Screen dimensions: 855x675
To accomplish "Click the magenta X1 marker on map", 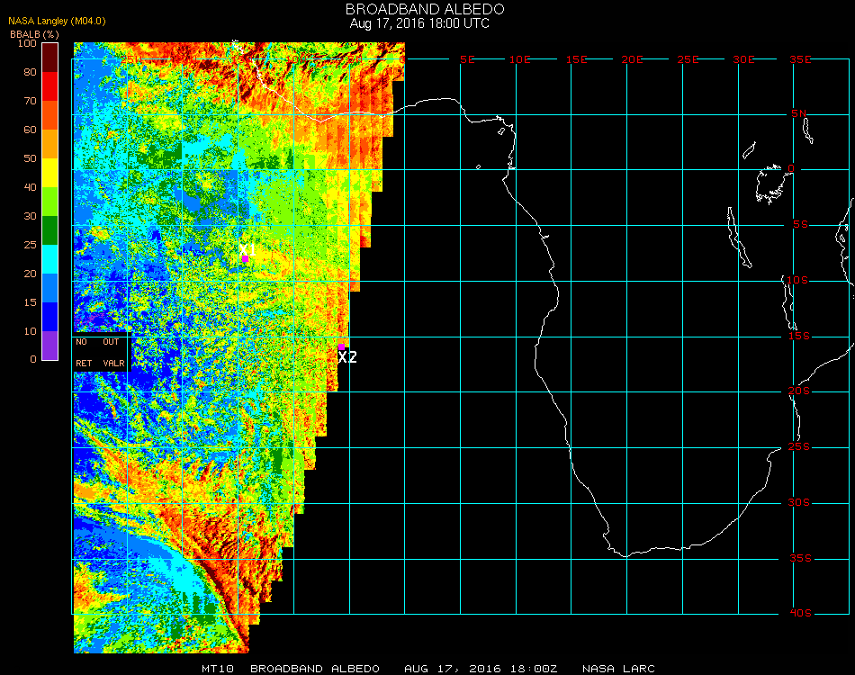I will (245, 259).
